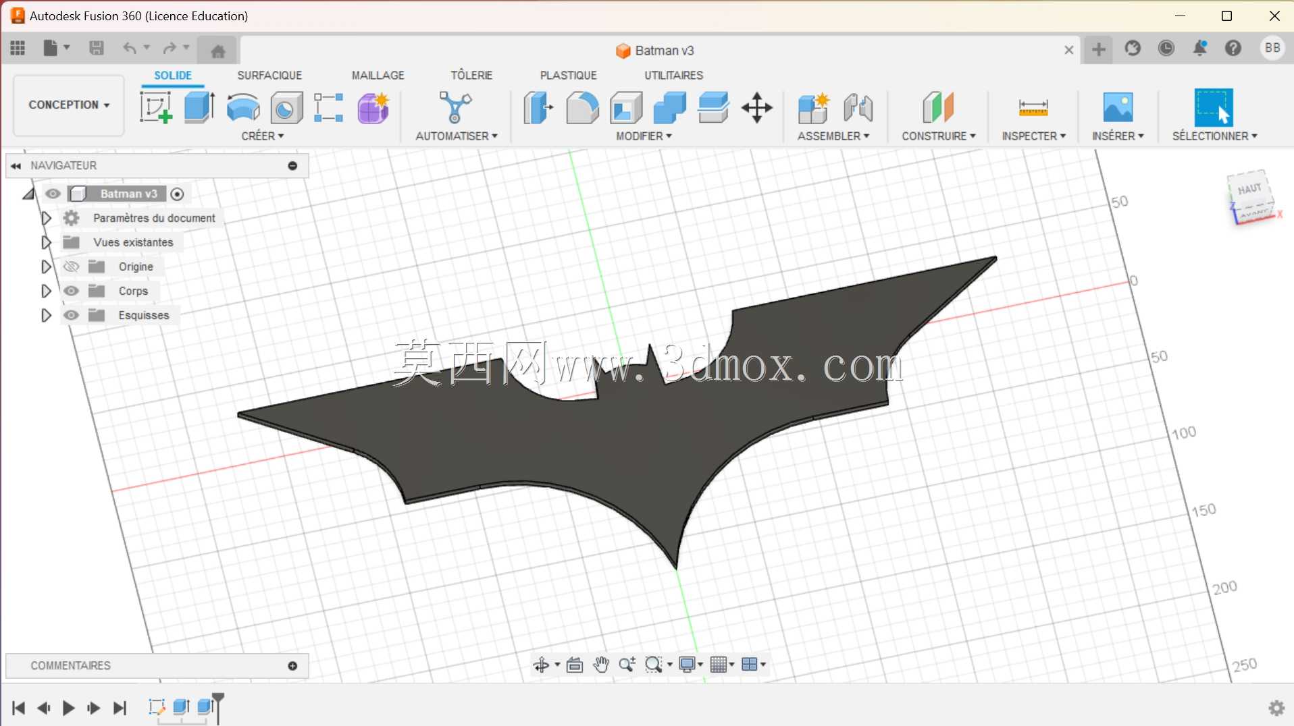Open the MODIFIER dropdown menu
The height and width of the screenshot is (726, 1294).
coord(644,136)
